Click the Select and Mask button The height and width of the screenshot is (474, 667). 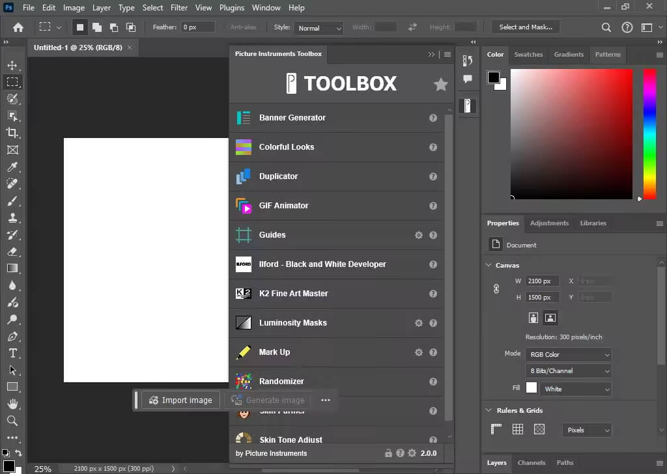[526, 27]
